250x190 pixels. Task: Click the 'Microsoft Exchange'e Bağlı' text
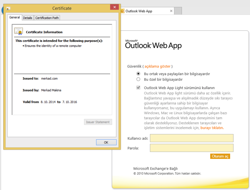point(156,169)
